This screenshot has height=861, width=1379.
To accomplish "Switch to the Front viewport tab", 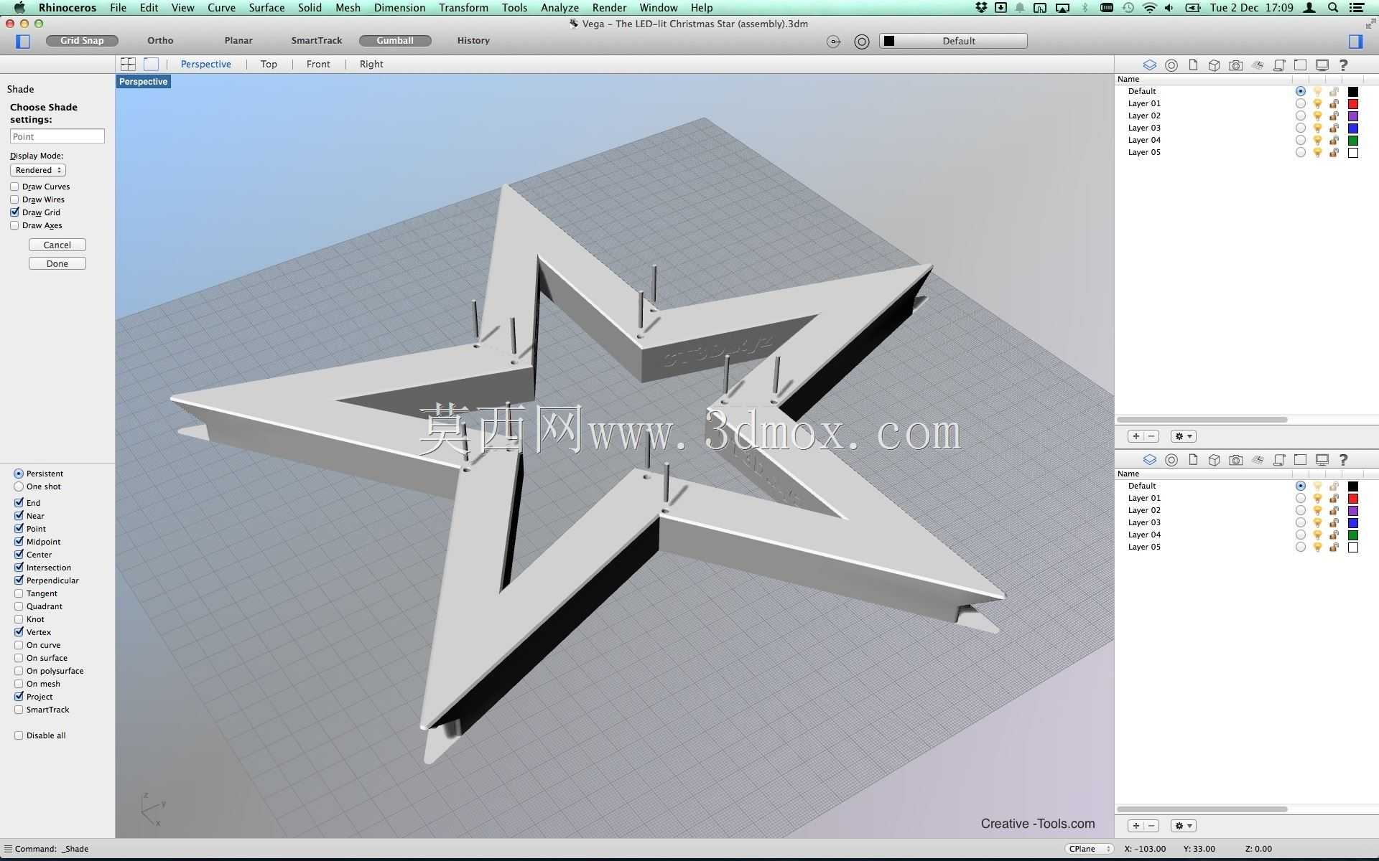I will click(318, 64).
